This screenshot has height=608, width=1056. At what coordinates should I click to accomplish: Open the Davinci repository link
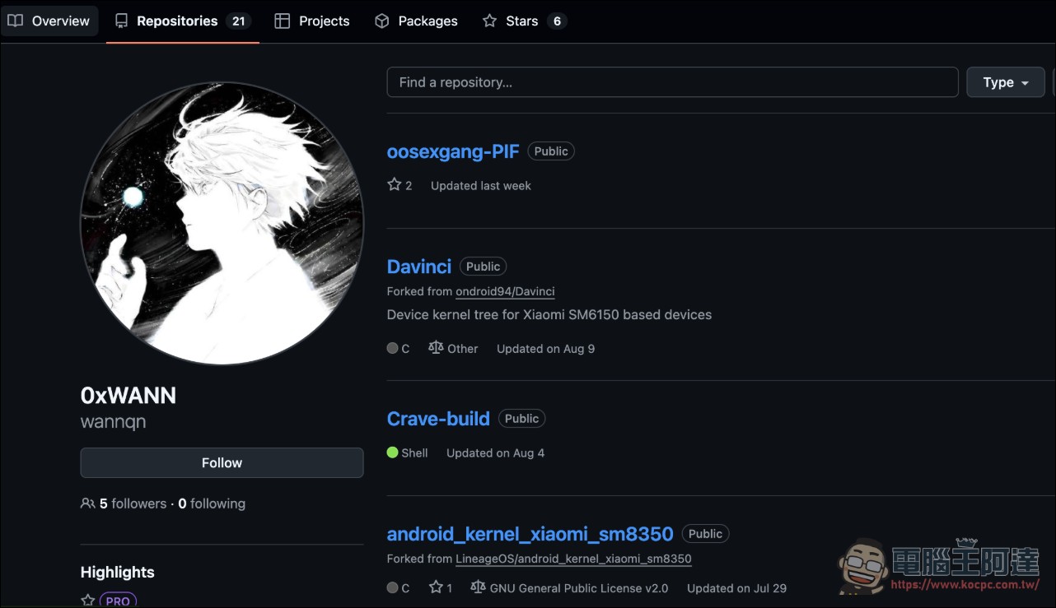click(x=419, y=267)
